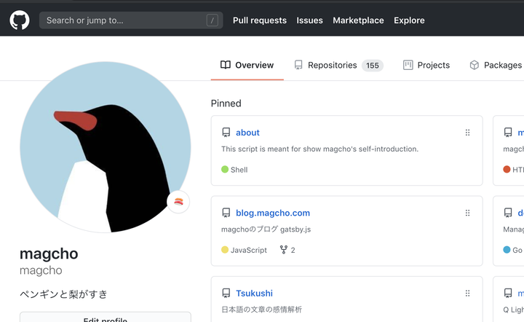Open Issues in the top navigation
The width and height of the screenshot is (524, 322).
(309, 20)
